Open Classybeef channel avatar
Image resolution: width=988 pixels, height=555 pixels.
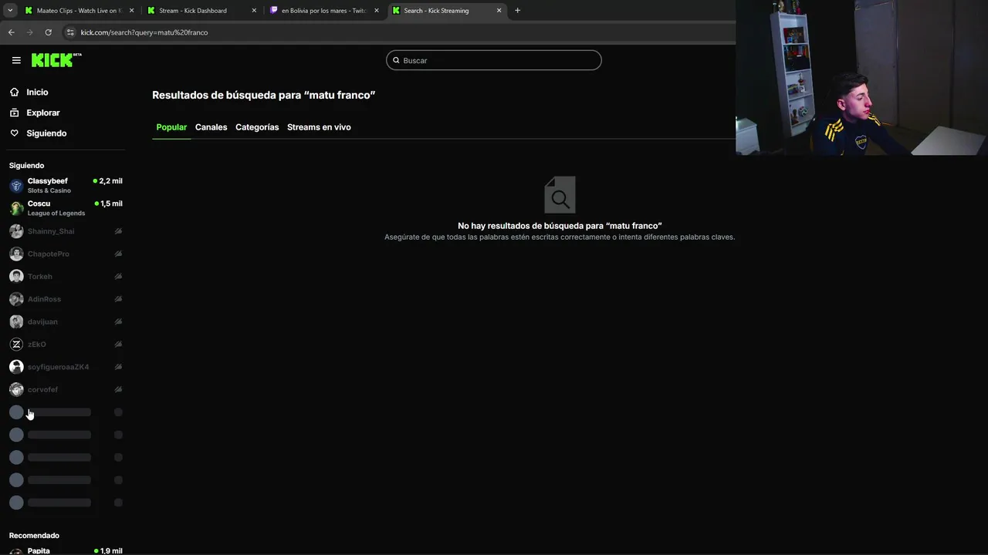tap(16, 186)
